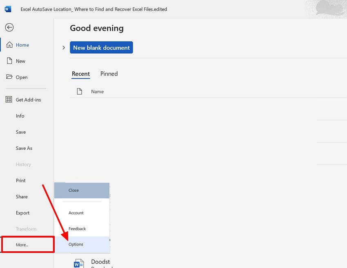The image size is (347, 268).
Task: Click the back arrow to exit Backstage view
Action: pos(9,27)
